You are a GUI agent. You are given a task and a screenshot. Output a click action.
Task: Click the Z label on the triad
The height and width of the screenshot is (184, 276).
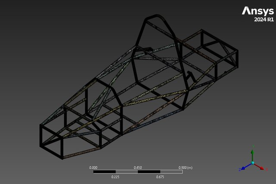coord(240,169)
